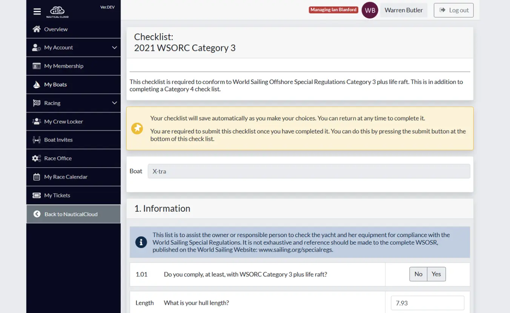
Task: Select No for question 1.01
Action: click(x=418, y=274)
